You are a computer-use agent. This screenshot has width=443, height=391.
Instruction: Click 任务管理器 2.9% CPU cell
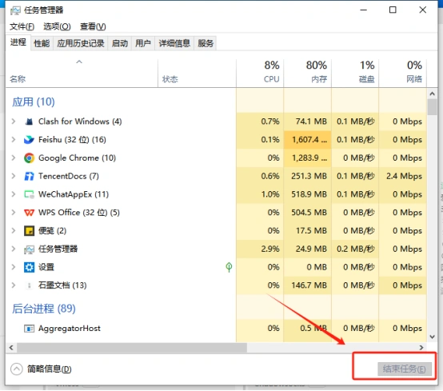click(x=260, y=249)
